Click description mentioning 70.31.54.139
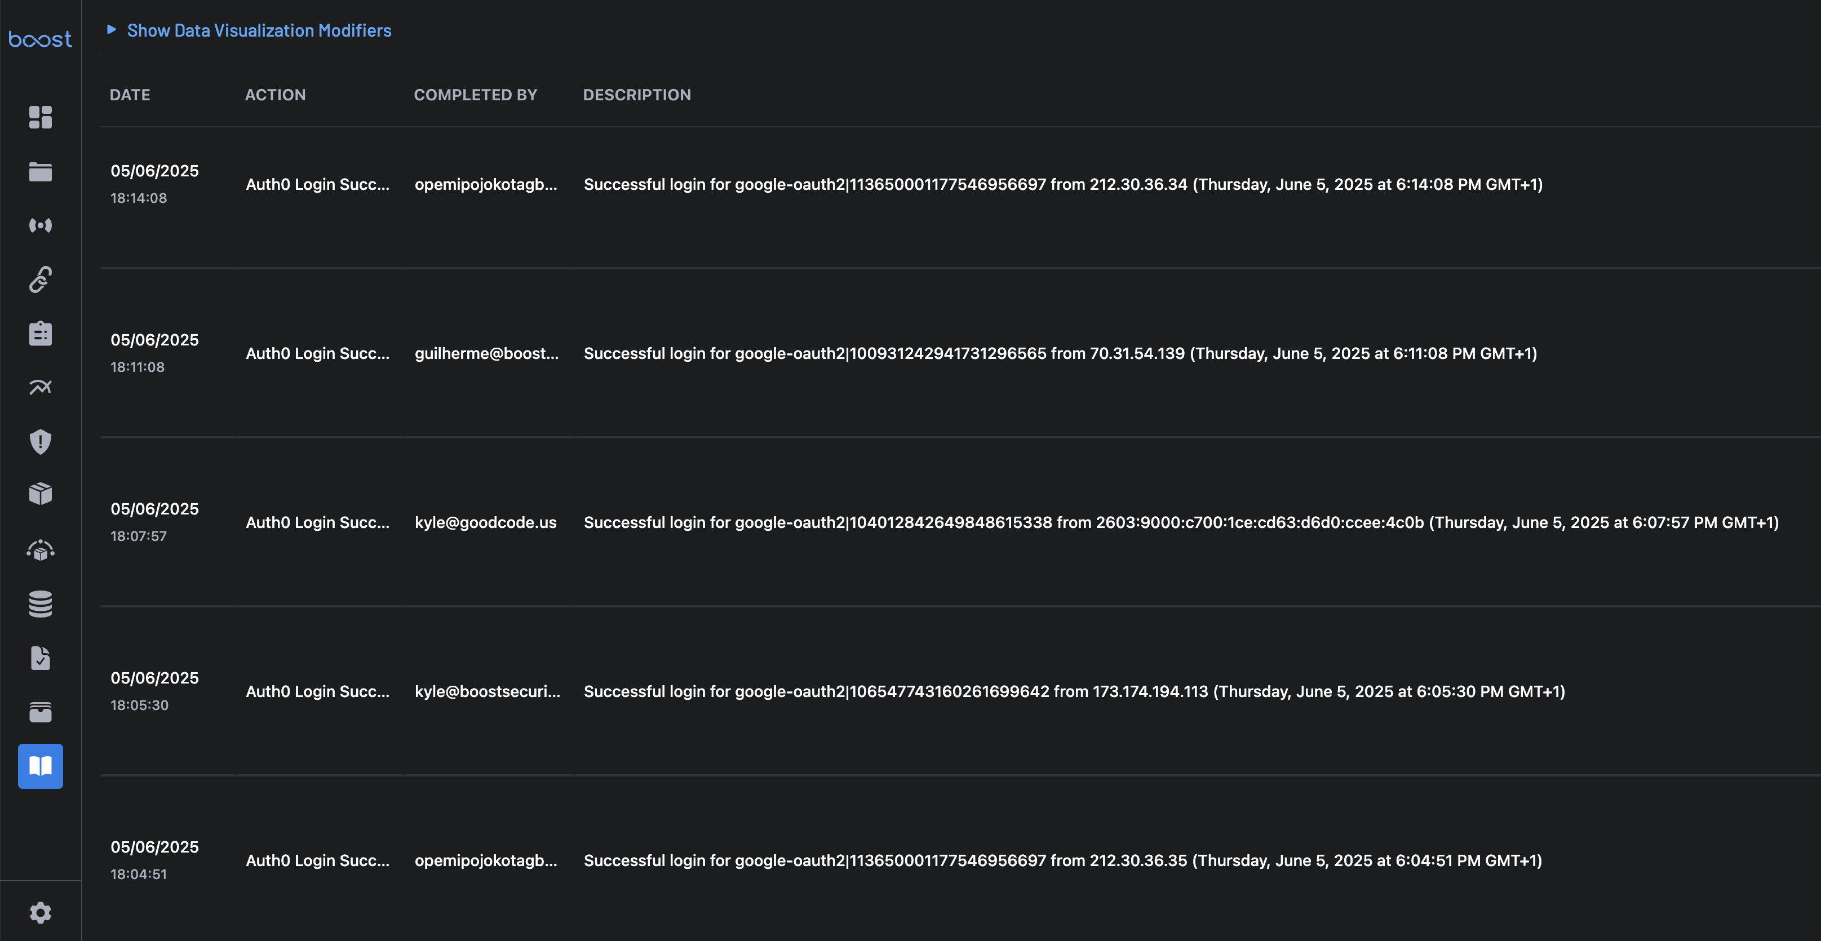This screenshot has height=941, width=1821. click(1060, 353)
